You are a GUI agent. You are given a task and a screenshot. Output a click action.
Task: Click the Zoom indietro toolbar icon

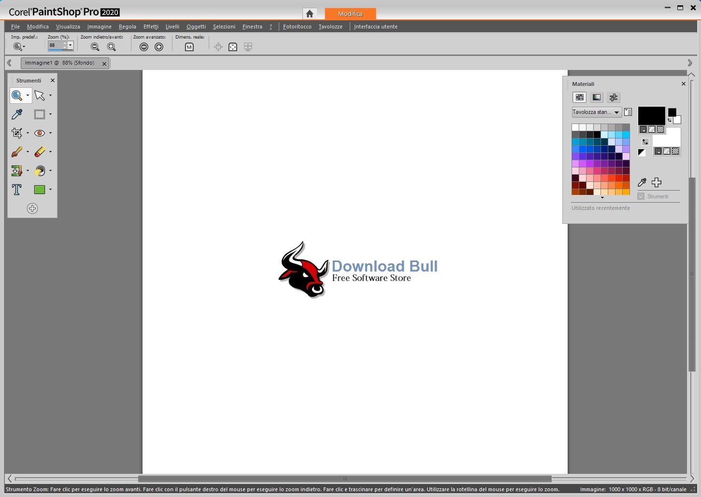click(95, 47)
